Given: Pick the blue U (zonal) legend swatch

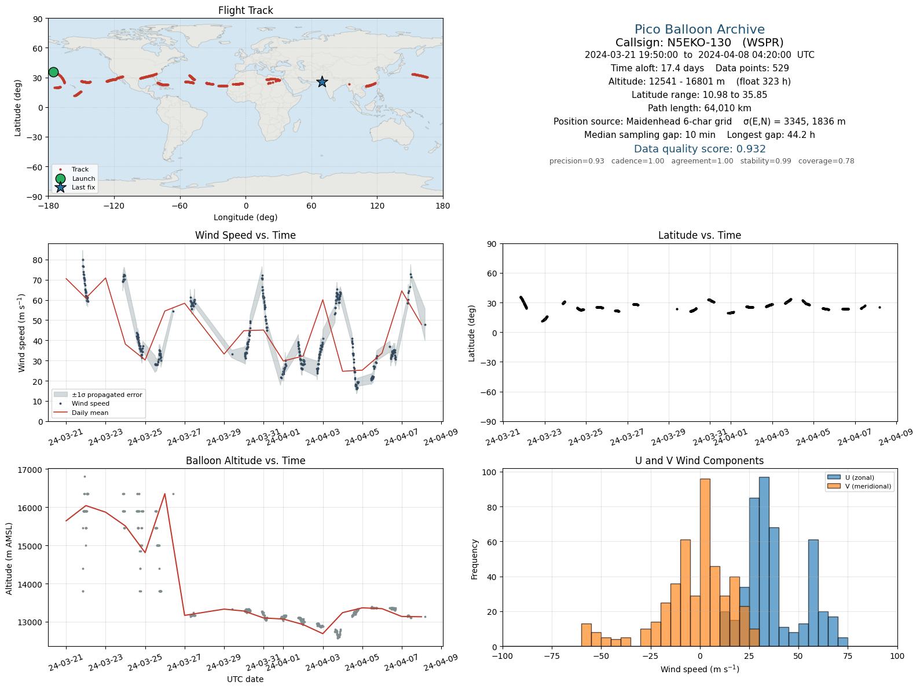Looking at the screenshot, I should click(x=834, y=477).
